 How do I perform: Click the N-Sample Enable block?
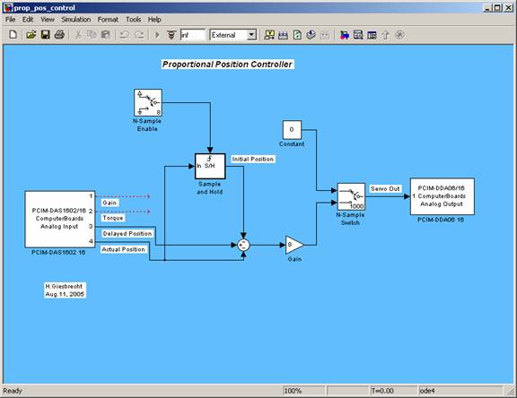(148, 102)
